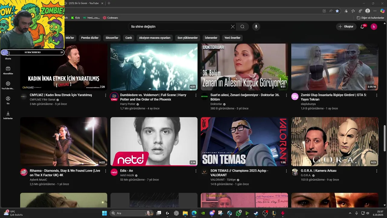This screenshot has height=218, width=387.
Task: Focus the YouTube search input field
Action: 180,27
